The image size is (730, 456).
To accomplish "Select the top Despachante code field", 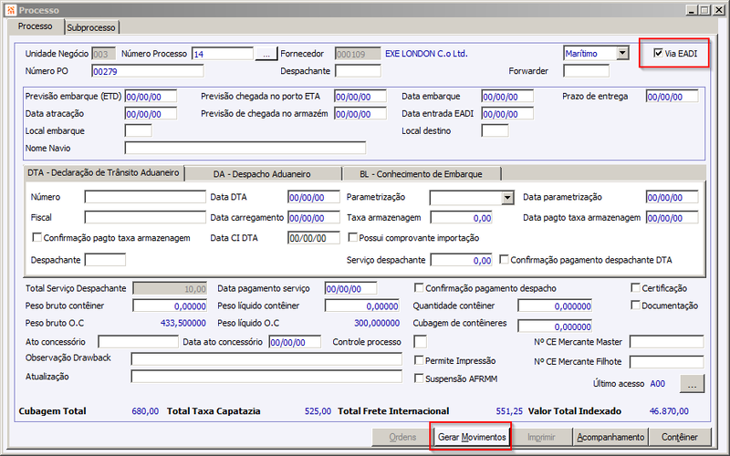I will 358,71.
